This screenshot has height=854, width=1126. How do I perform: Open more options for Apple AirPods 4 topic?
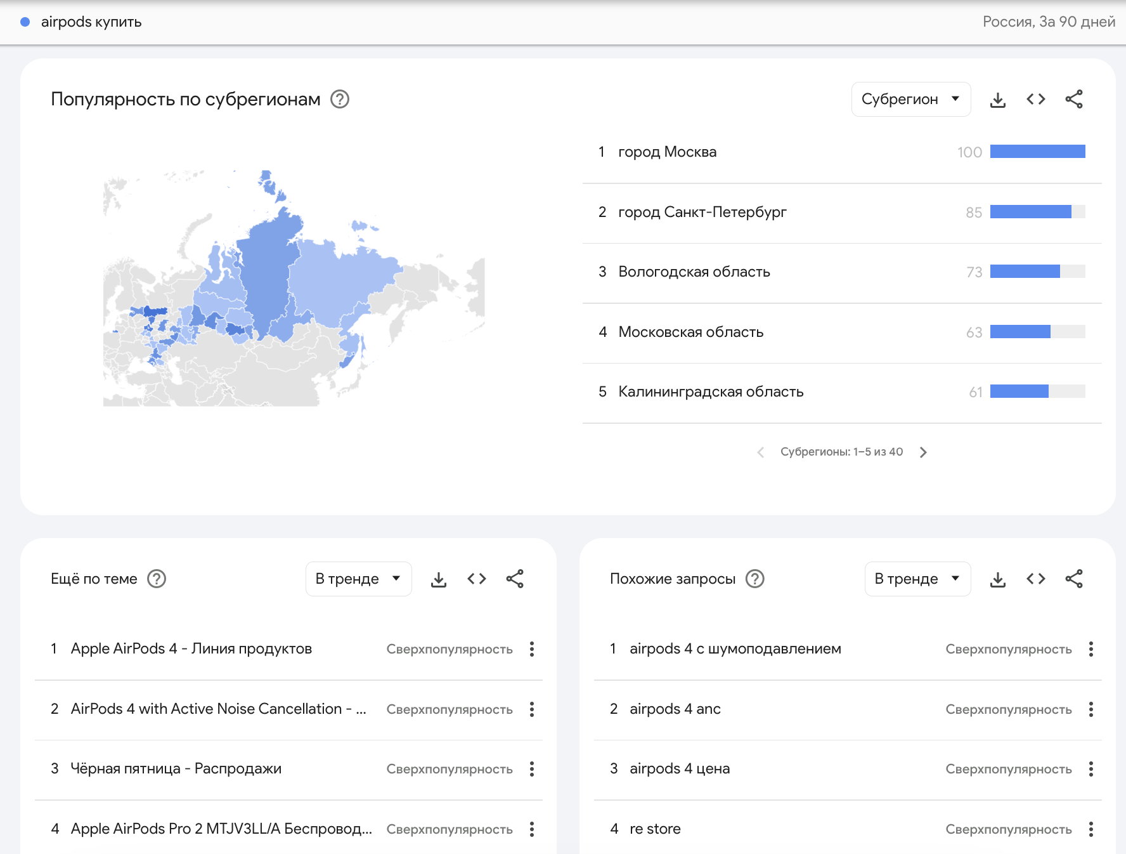pos(532,649)
